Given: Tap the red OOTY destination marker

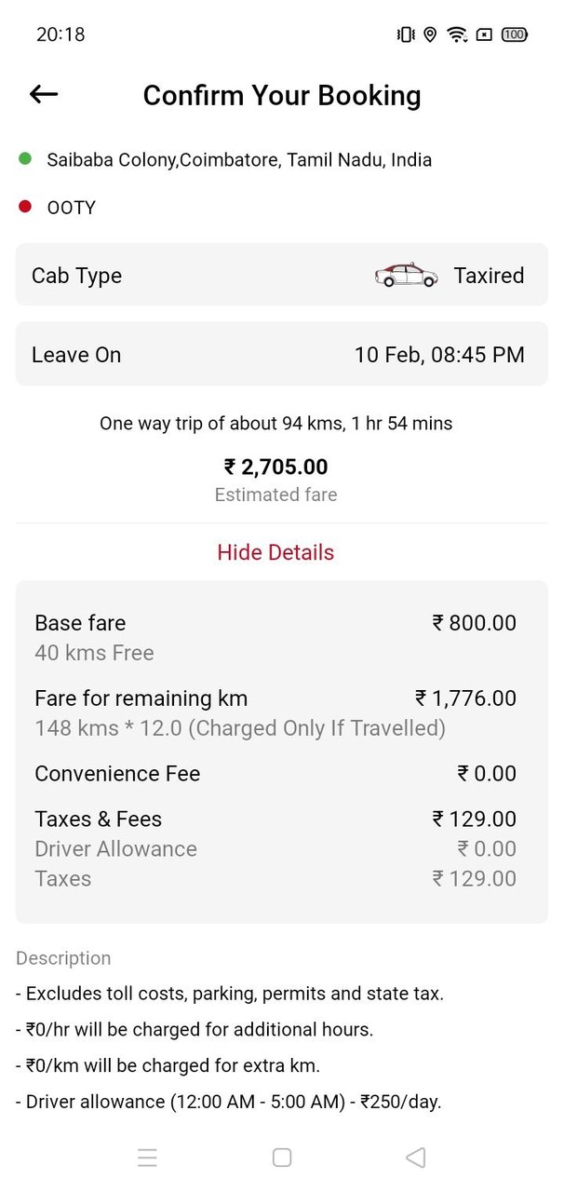Looking at the screenshot, I should pos(25,207).
